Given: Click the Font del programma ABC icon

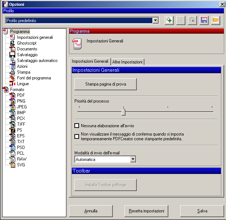Looking at the screenshot, I should point(12,78).
